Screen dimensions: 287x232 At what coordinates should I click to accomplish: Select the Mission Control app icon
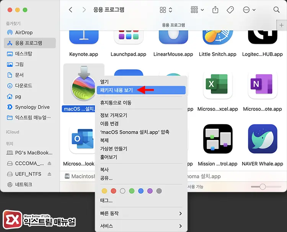point(218,139)
